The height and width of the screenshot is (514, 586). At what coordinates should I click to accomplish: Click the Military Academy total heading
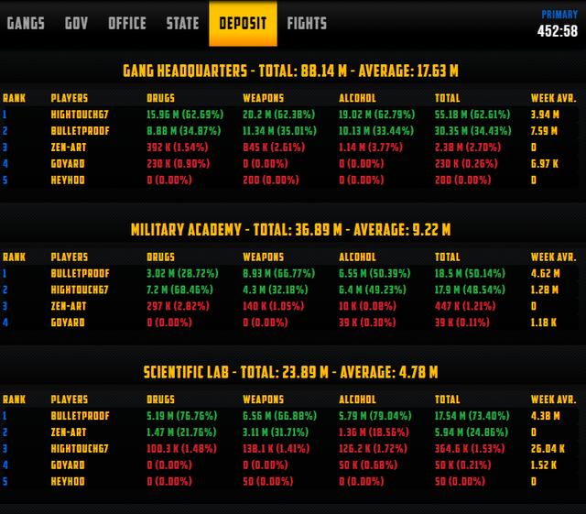(291, 230)
